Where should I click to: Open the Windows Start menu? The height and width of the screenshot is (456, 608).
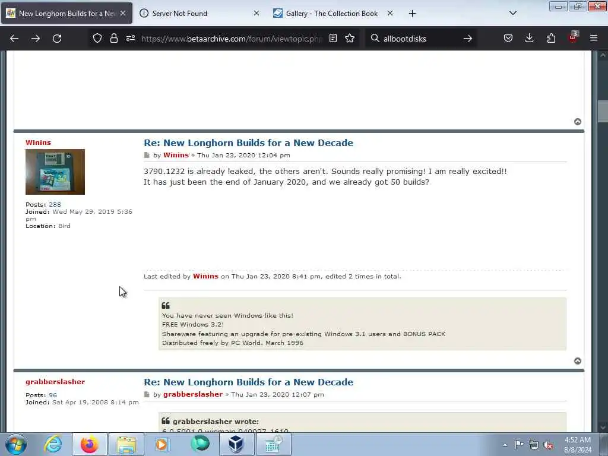16,444
